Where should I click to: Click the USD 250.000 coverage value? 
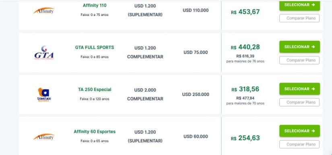pyautogui.click(x=196, y=95)
